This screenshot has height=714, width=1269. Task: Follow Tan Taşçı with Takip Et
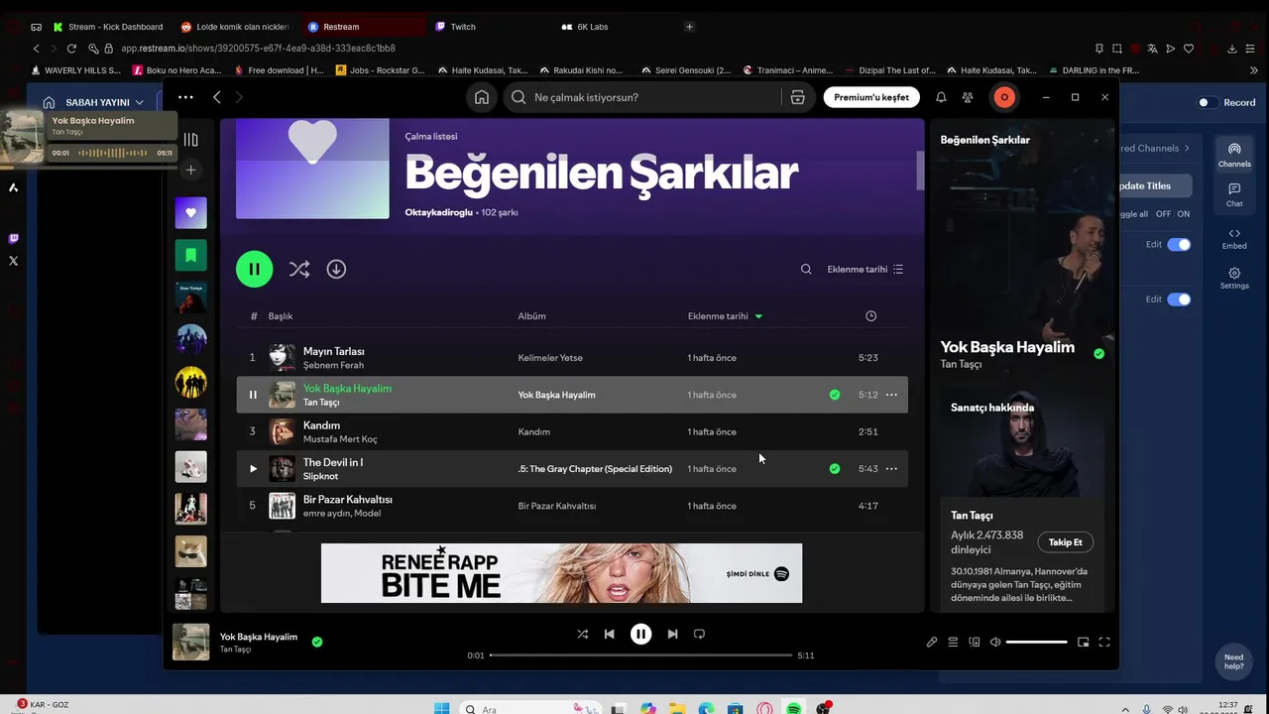[1066, 542]
